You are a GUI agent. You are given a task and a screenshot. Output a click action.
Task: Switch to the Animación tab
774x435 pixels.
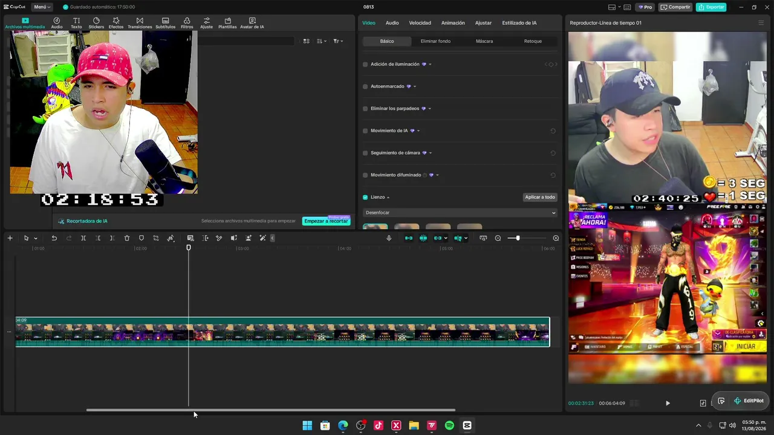453,23
